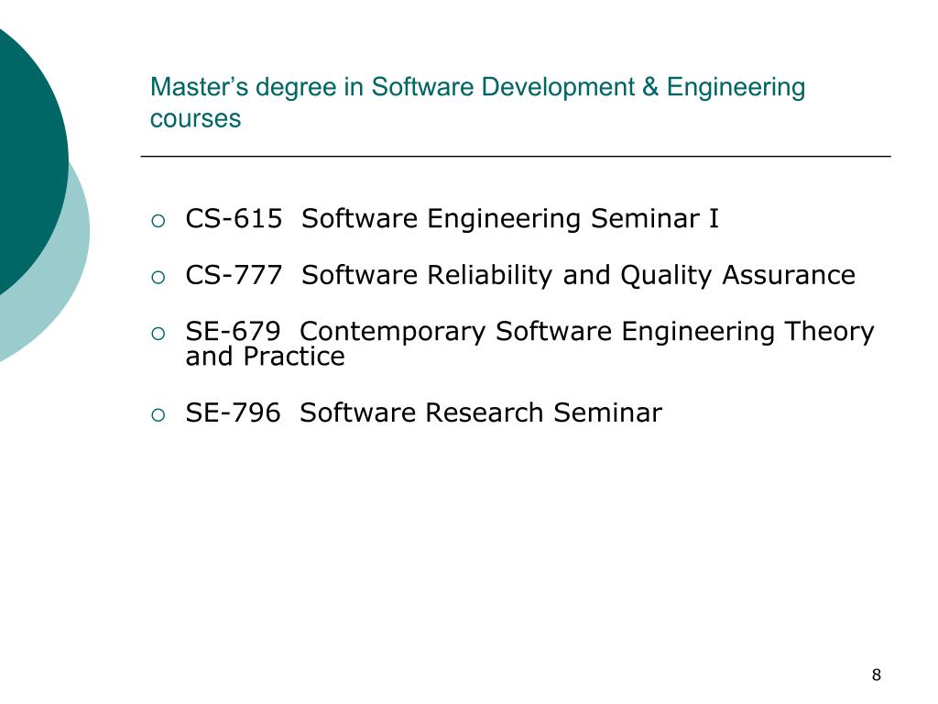The image size is (938, 704).
Task: Click the horizontal line under the title
Action: (516, 156)
